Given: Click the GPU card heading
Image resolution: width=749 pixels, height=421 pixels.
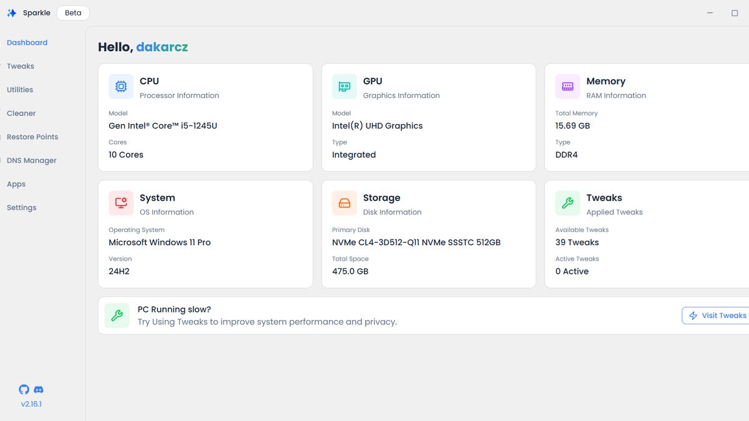Looking at the screenshot, I should (373, 81).
